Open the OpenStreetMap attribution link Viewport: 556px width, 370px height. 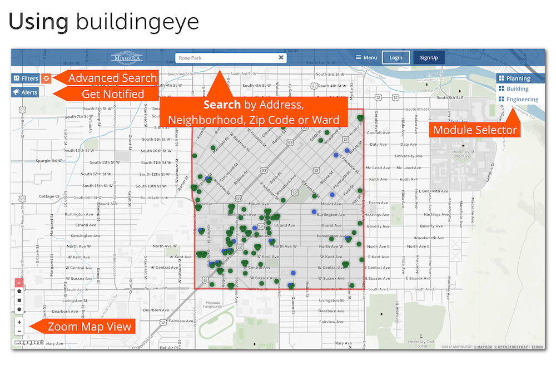click(511, 347)
